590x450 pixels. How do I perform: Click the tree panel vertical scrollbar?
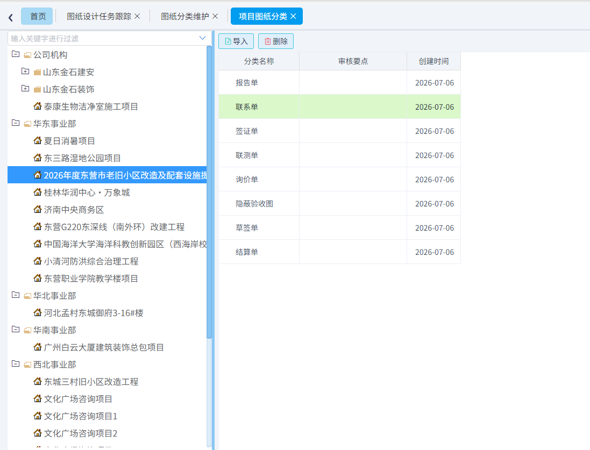point(209,192)
